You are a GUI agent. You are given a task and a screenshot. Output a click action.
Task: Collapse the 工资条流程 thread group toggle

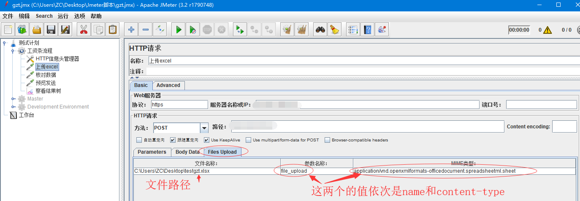coord(13,51)
